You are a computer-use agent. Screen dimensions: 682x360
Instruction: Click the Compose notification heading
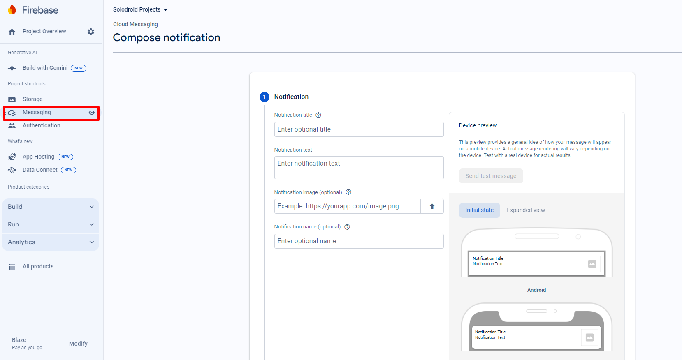tap(167, 38)
